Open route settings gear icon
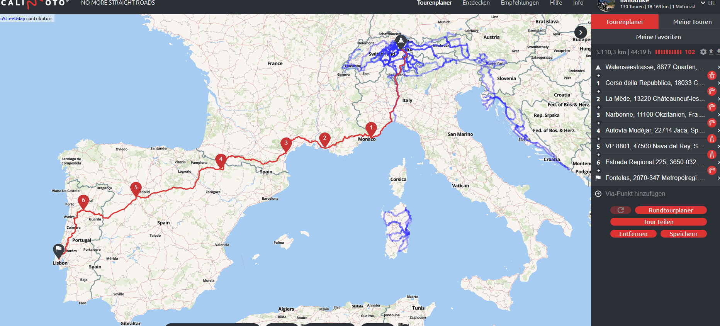 click(x=703, y=52)
